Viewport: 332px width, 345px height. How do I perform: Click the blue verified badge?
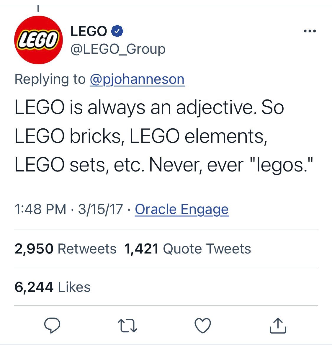[117, 31]
